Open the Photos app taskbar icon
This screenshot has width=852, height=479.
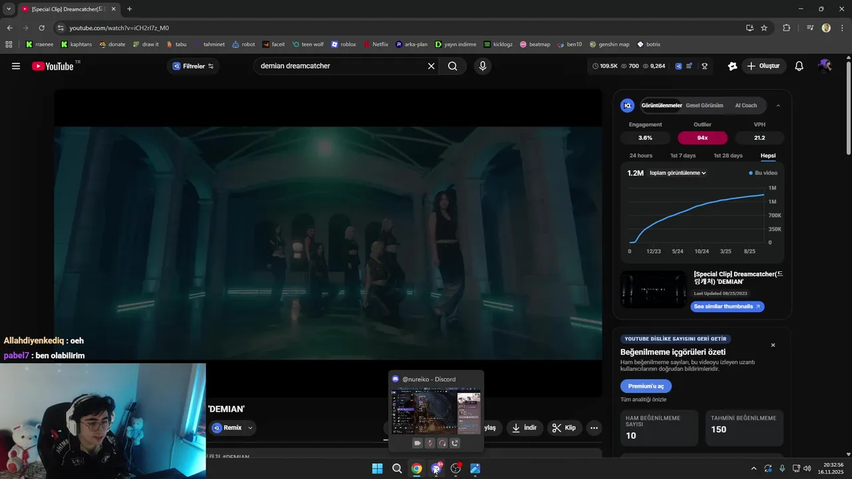click(475, 468)
